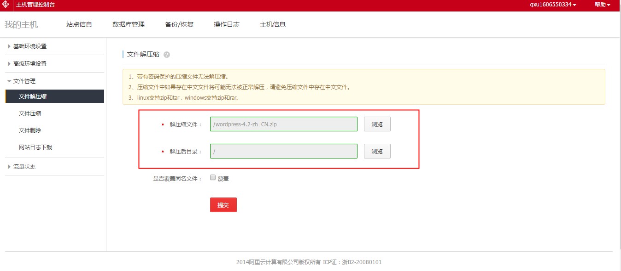Image resolution: width=621 pixels, height=271 pixels.
Task: Expand the 高级环境设置 sidebar section
Action: [x=30, y=64]
